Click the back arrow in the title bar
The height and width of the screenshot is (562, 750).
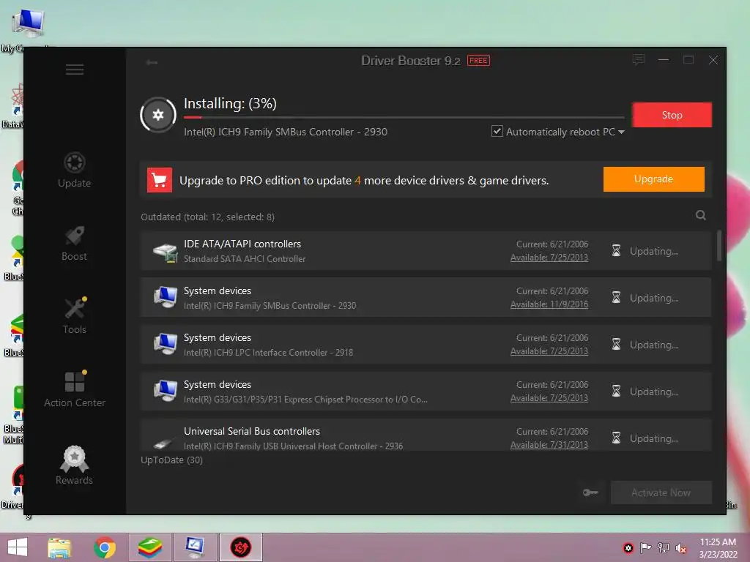[x=152, y=62]
